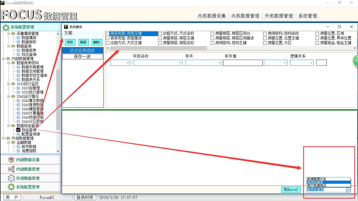Open the 内部数据管理 top menu
Screen dimensions: 358x201
coord(246,16)
